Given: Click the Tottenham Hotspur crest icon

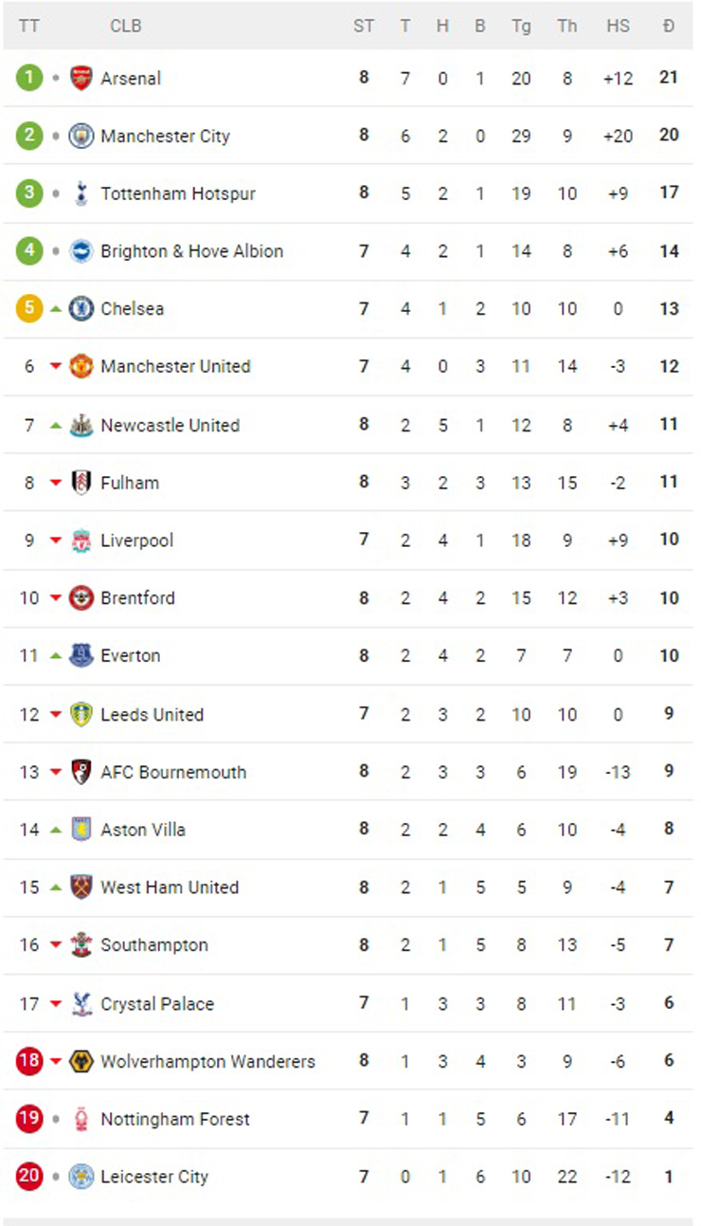Looking at the screenshot, I should 81,193.
